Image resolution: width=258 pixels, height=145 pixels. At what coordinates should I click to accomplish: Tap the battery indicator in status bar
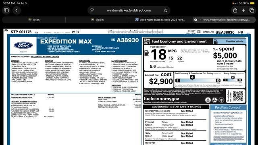252,3
